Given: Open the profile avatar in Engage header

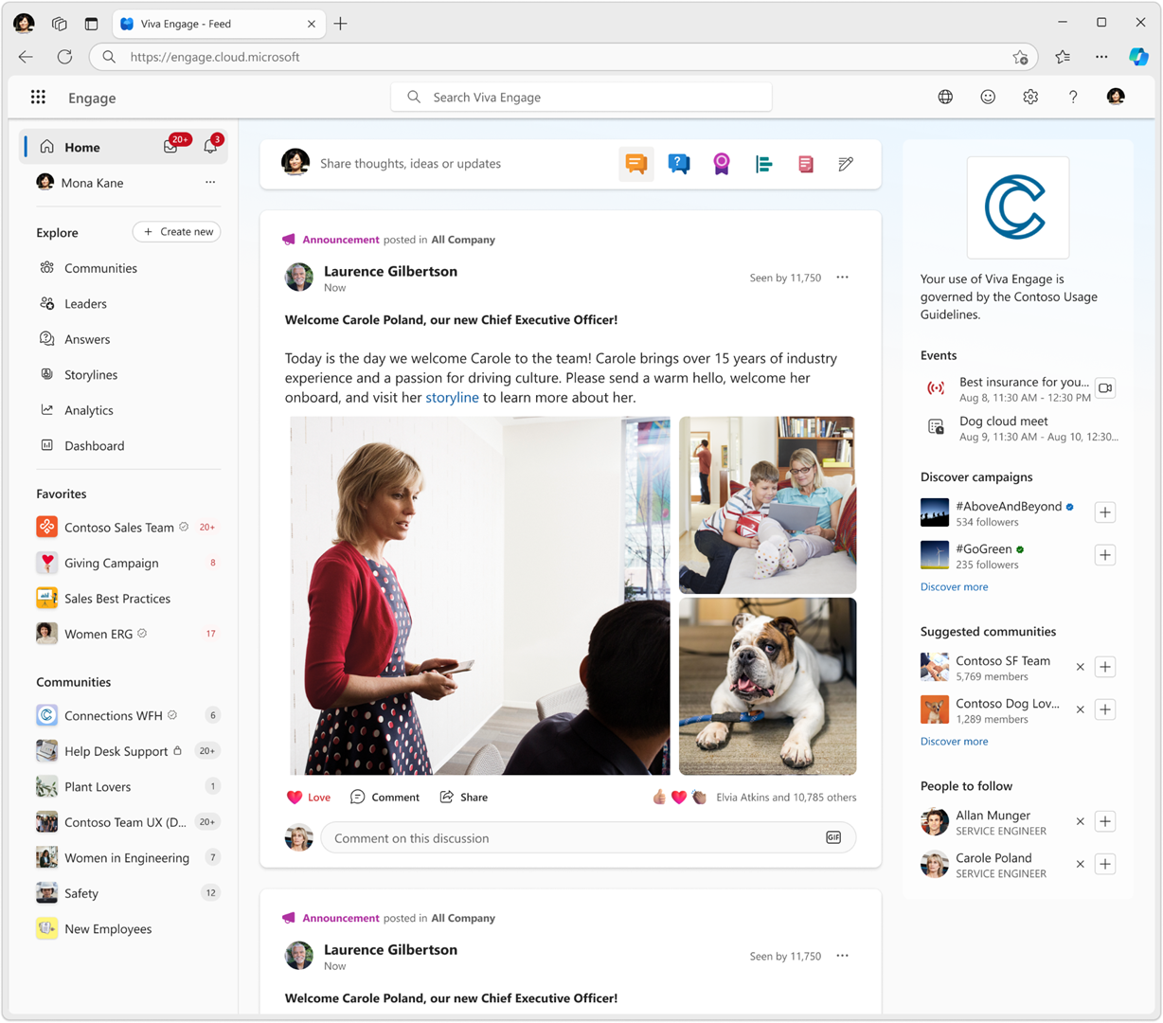Looking at the screenshot, I should coord(1116,97).
